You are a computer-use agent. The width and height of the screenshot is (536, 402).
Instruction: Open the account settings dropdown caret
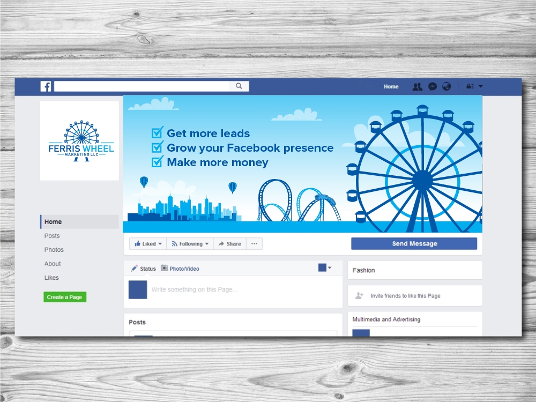click(x=481, y=86)
